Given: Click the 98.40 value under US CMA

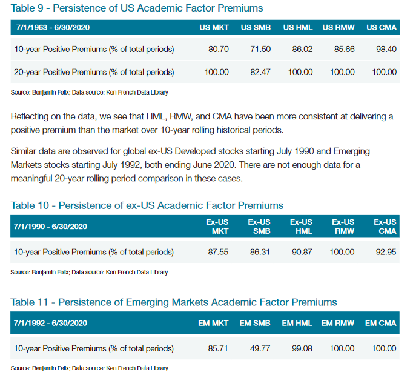Looking at the screenshot, I should [x=386, y=49].
